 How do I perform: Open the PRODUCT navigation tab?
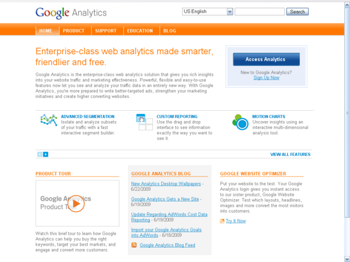[73, 31]
